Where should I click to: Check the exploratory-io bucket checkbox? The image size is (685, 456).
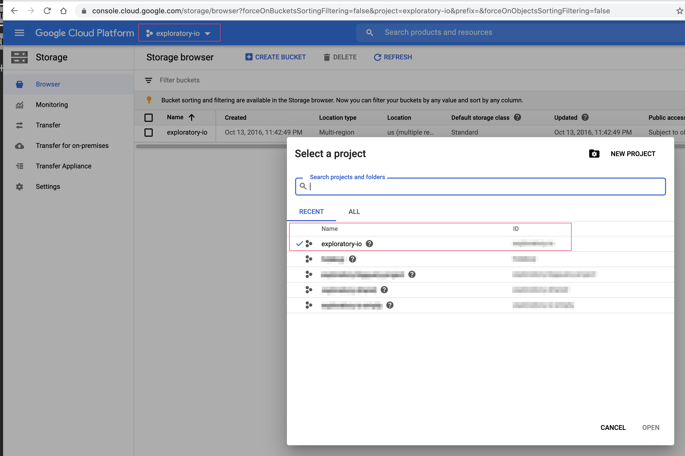click(149, 132)
